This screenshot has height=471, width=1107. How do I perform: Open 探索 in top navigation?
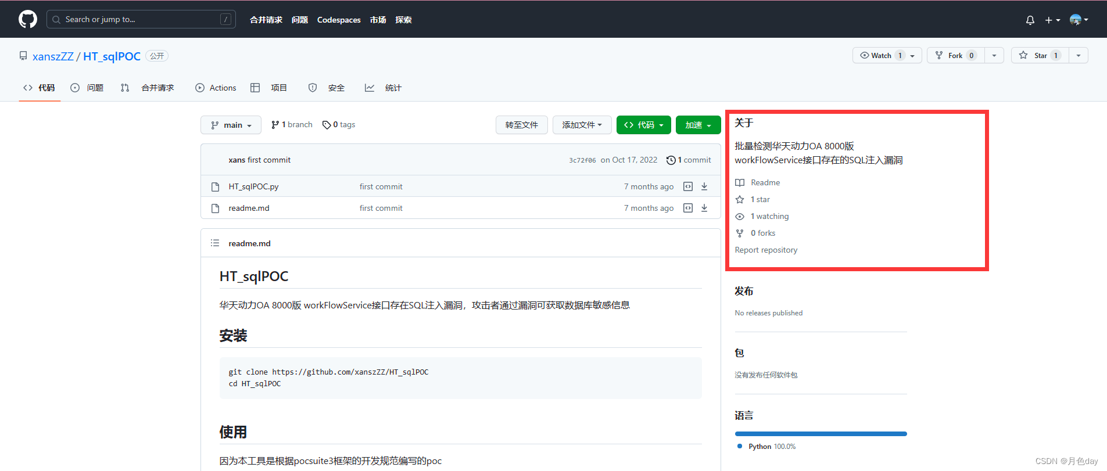403,20
